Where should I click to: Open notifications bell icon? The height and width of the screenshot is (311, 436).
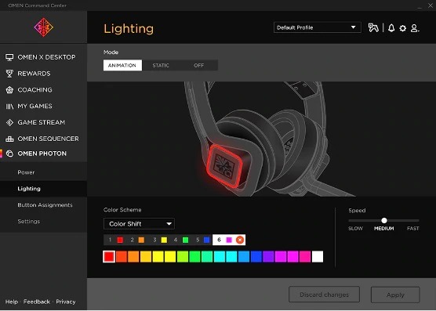coord(391,28)
